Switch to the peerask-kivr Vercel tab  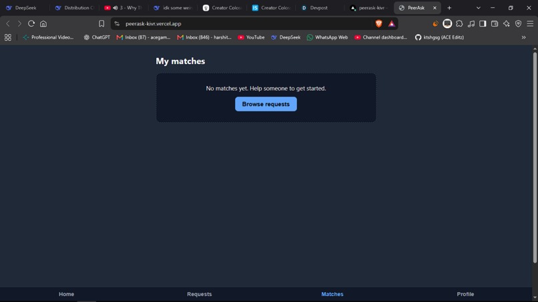pos(369,7)
